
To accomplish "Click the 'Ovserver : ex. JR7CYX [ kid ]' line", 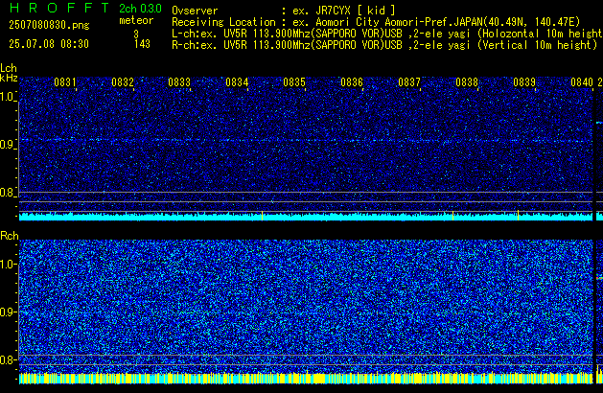I will 284,11.
